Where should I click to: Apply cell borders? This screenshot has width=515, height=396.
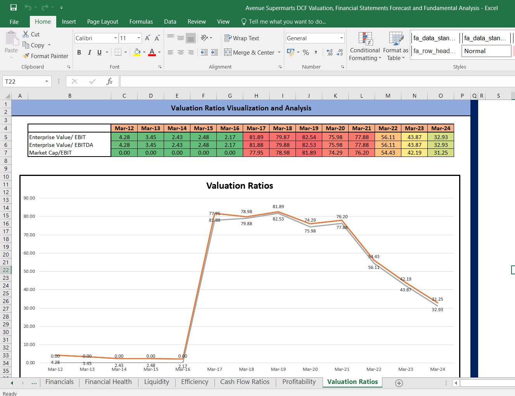click(118, 52)
